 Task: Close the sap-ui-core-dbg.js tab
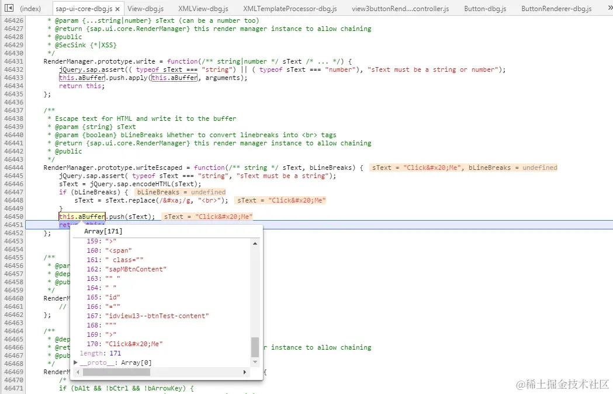(117, 9)
